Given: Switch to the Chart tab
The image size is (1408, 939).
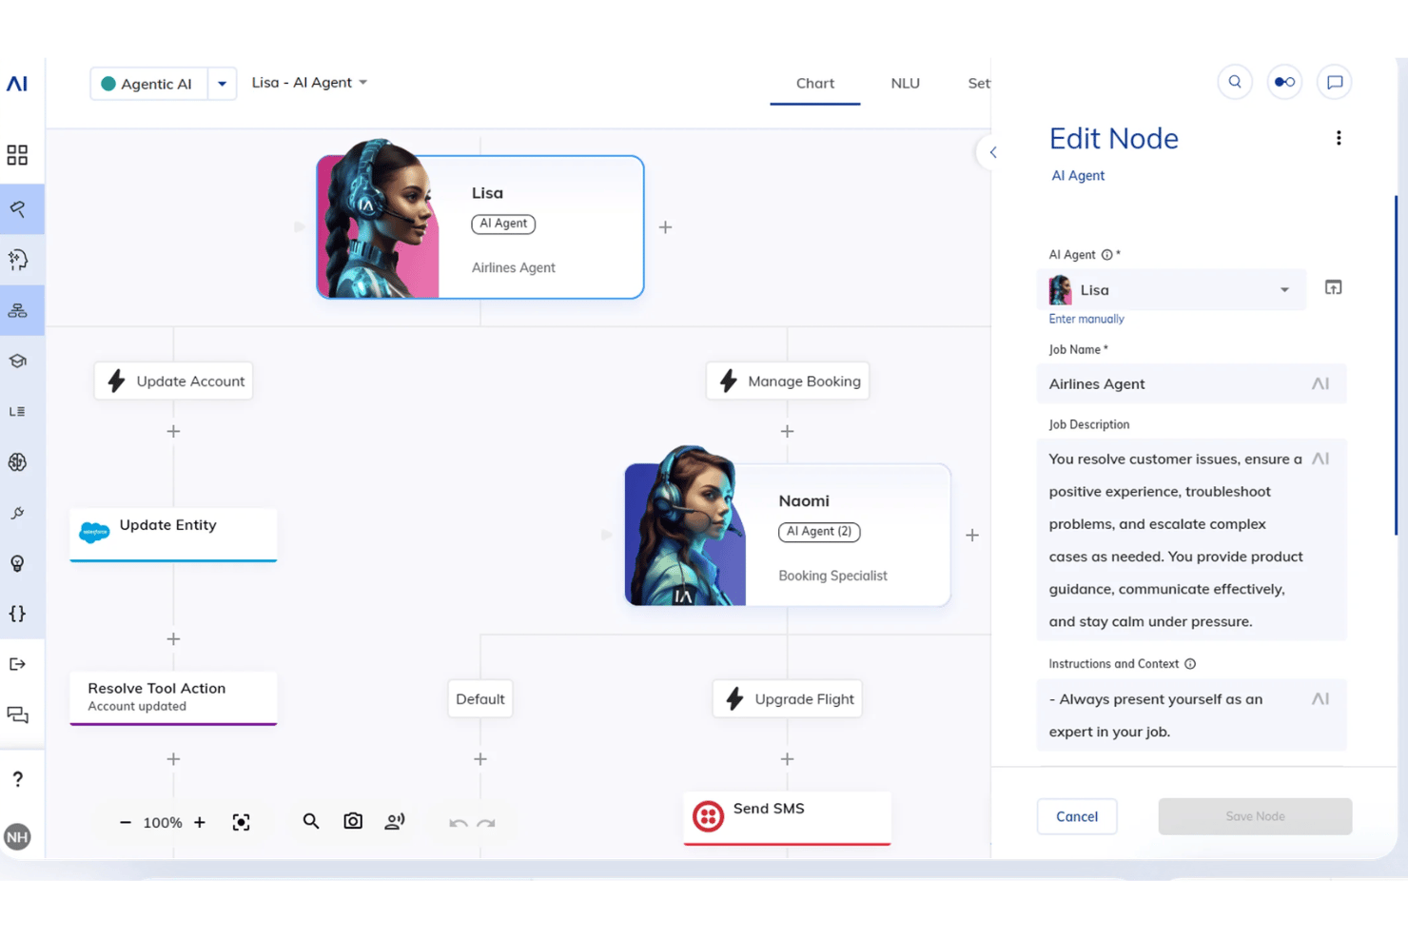Looking at the screenshot, I should [x=815, y=84].
